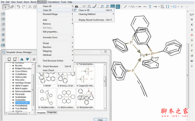
Task: Open the selection tool dropdown arrow
Action: tap(8, 7)
